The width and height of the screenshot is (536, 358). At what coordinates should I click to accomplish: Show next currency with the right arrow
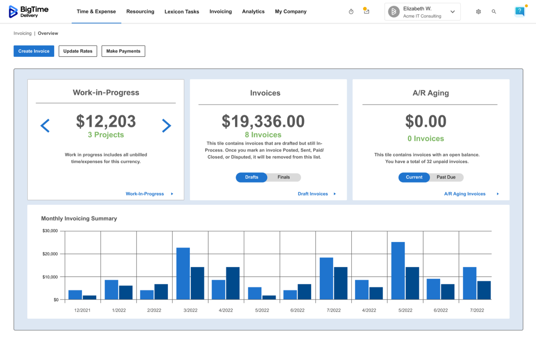coord(167,125)
